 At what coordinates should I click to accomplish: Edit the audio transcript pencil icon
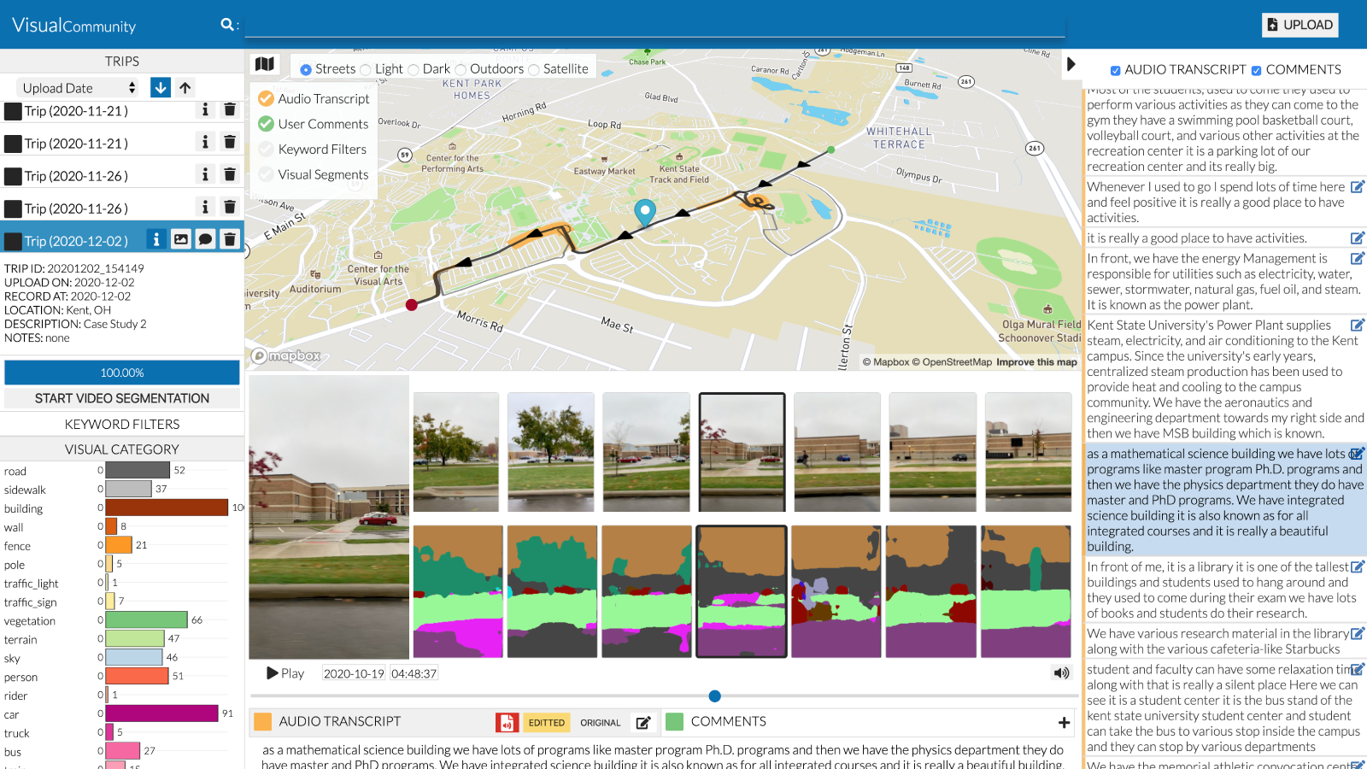pos(643,723)
